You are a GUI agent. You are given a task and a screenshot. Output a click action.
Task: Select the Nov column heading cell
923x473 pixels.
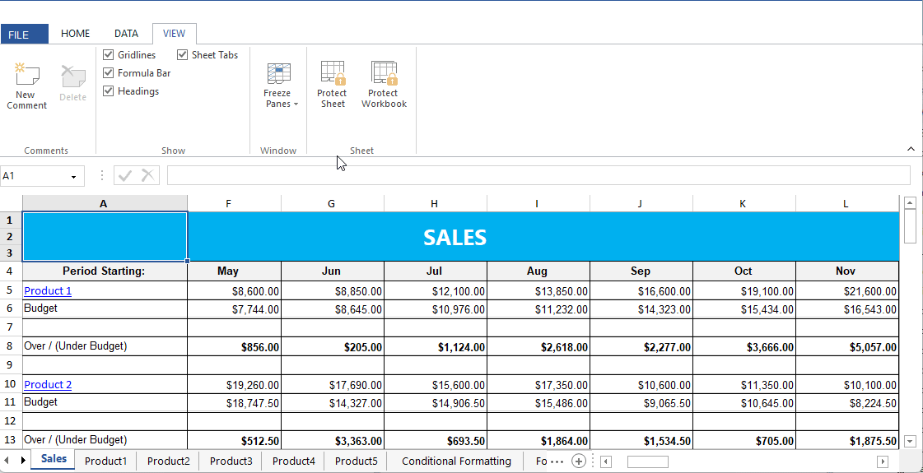(x=847, y=271)
